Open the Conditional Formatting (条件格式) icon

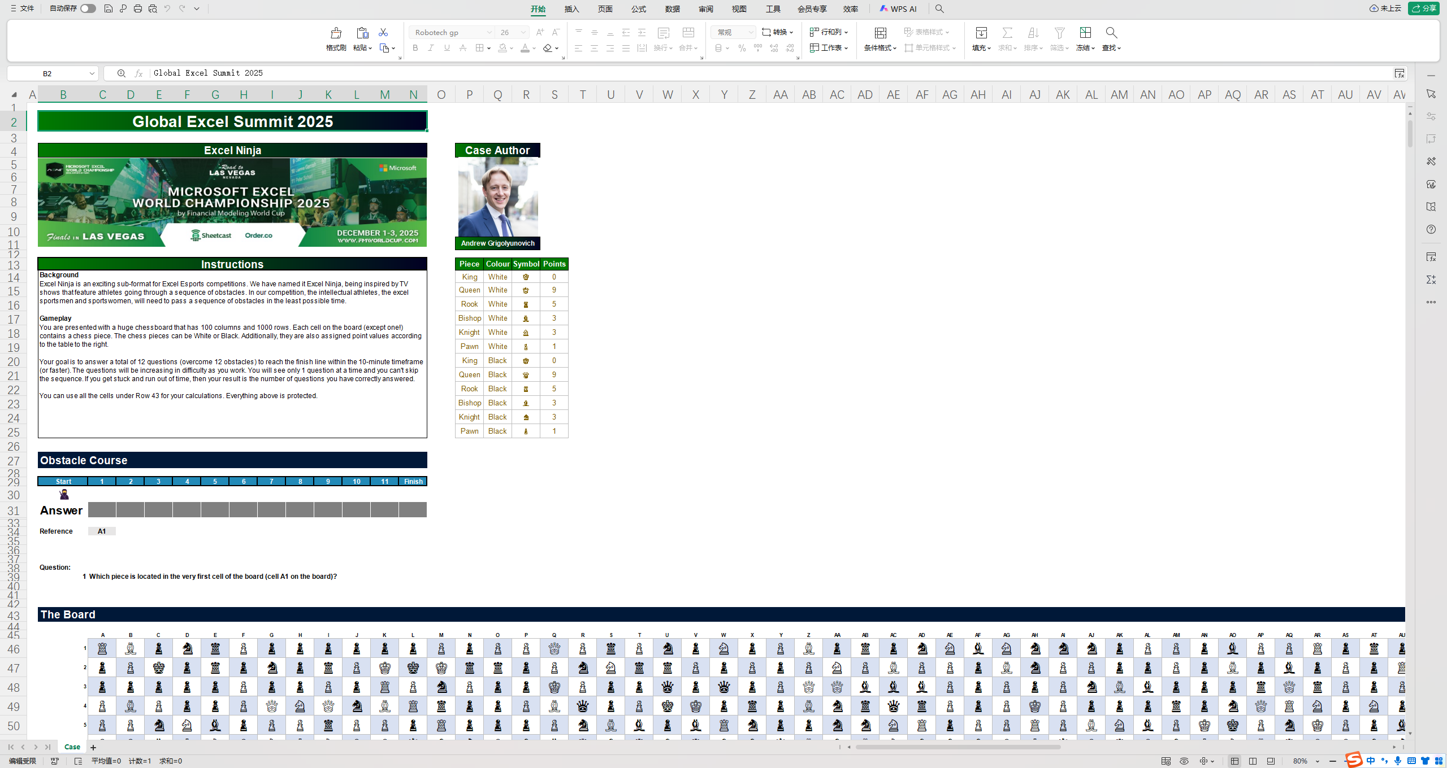click(880, 33)
